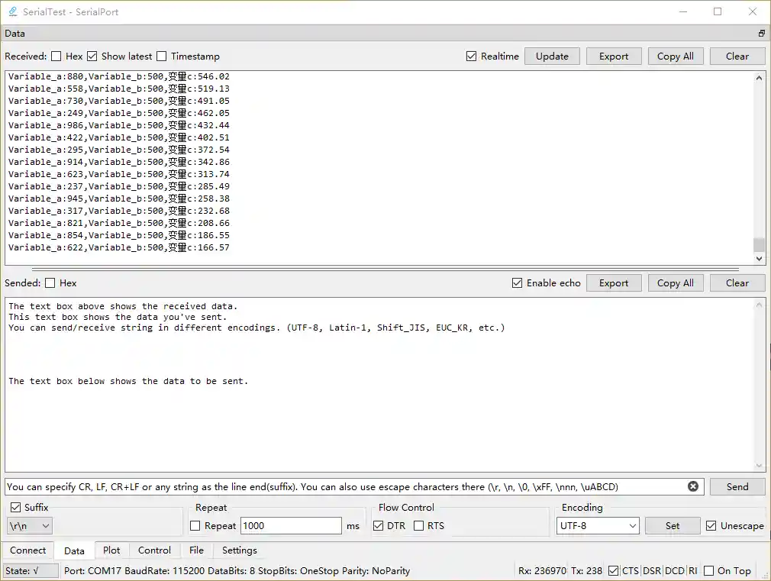
Task: Click received line ending in 546.02
Action: [x=119, y=76]
